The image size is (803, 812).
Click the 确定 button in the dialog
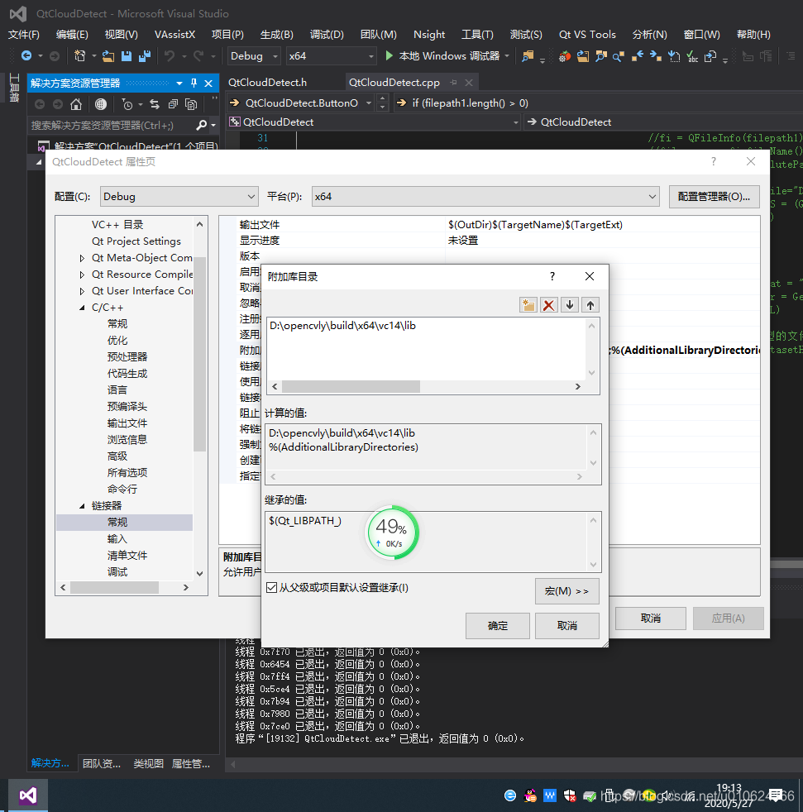(x=497, y=625)
